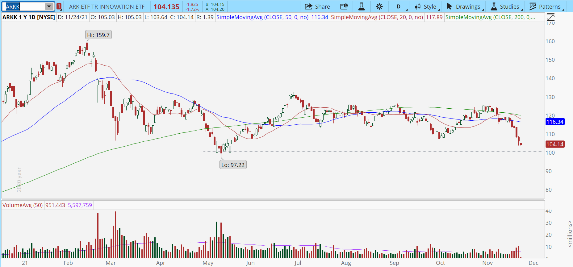Click the 160 price axis label
The height and width of the screenshot is (267, 573).
550,41
